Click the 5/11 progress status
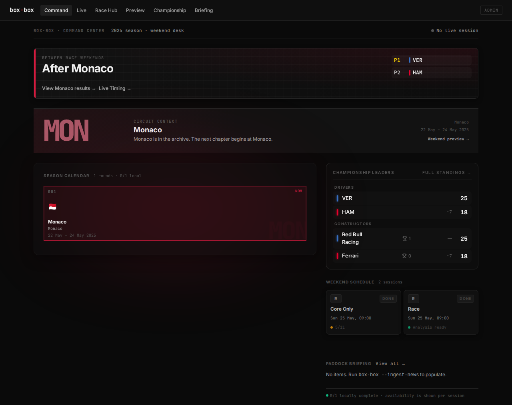512x405 pixels. pos(338,327)
